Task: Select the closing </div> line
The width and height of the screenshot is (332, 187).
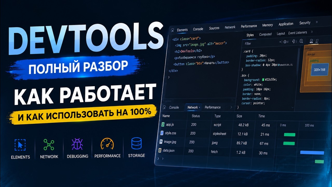Action: (x=173, y=70)
